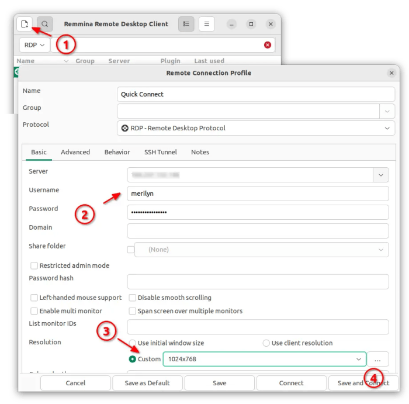This screenshot has height=404, width=409.
Task: Maximize the Remmina main window
Action: (x=251, y=24)
